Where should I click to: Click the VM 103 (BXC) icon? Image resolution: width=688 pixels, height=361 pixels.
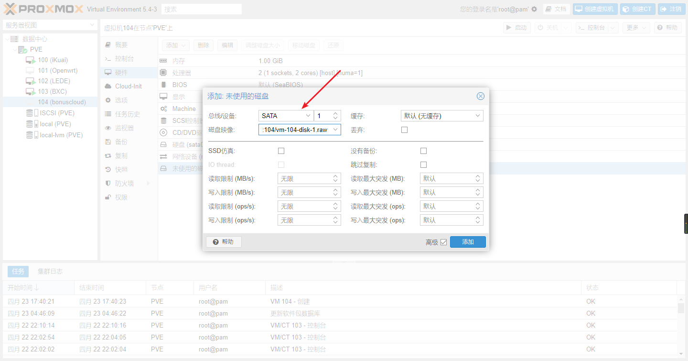(x=31, y=92)
